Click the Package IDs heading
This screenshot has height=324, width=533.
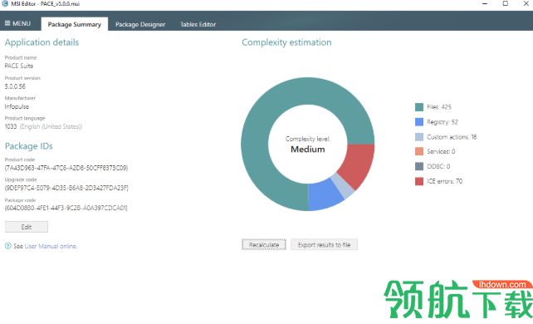[28, 146]
